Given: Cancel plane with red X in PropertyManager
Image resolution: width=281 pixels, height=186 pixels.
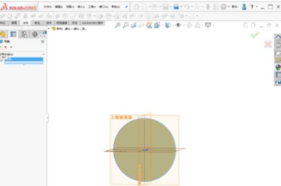Looking at the screenshot, I should point(6,47).
